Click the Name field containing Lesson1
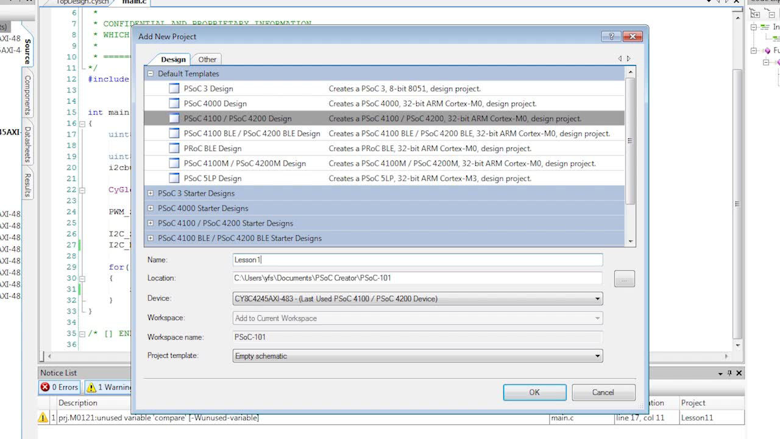The width and height of the screenshot is (780, 439). [417, 260]
